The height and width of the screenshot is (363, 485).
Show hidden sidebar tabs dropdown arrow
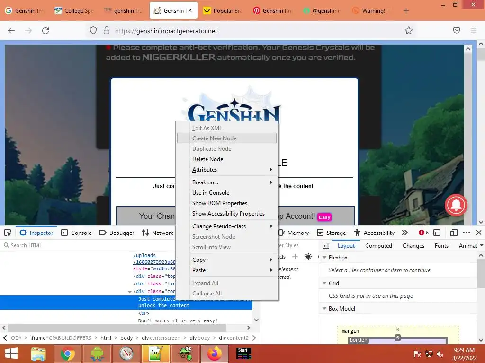coord(482,245)
